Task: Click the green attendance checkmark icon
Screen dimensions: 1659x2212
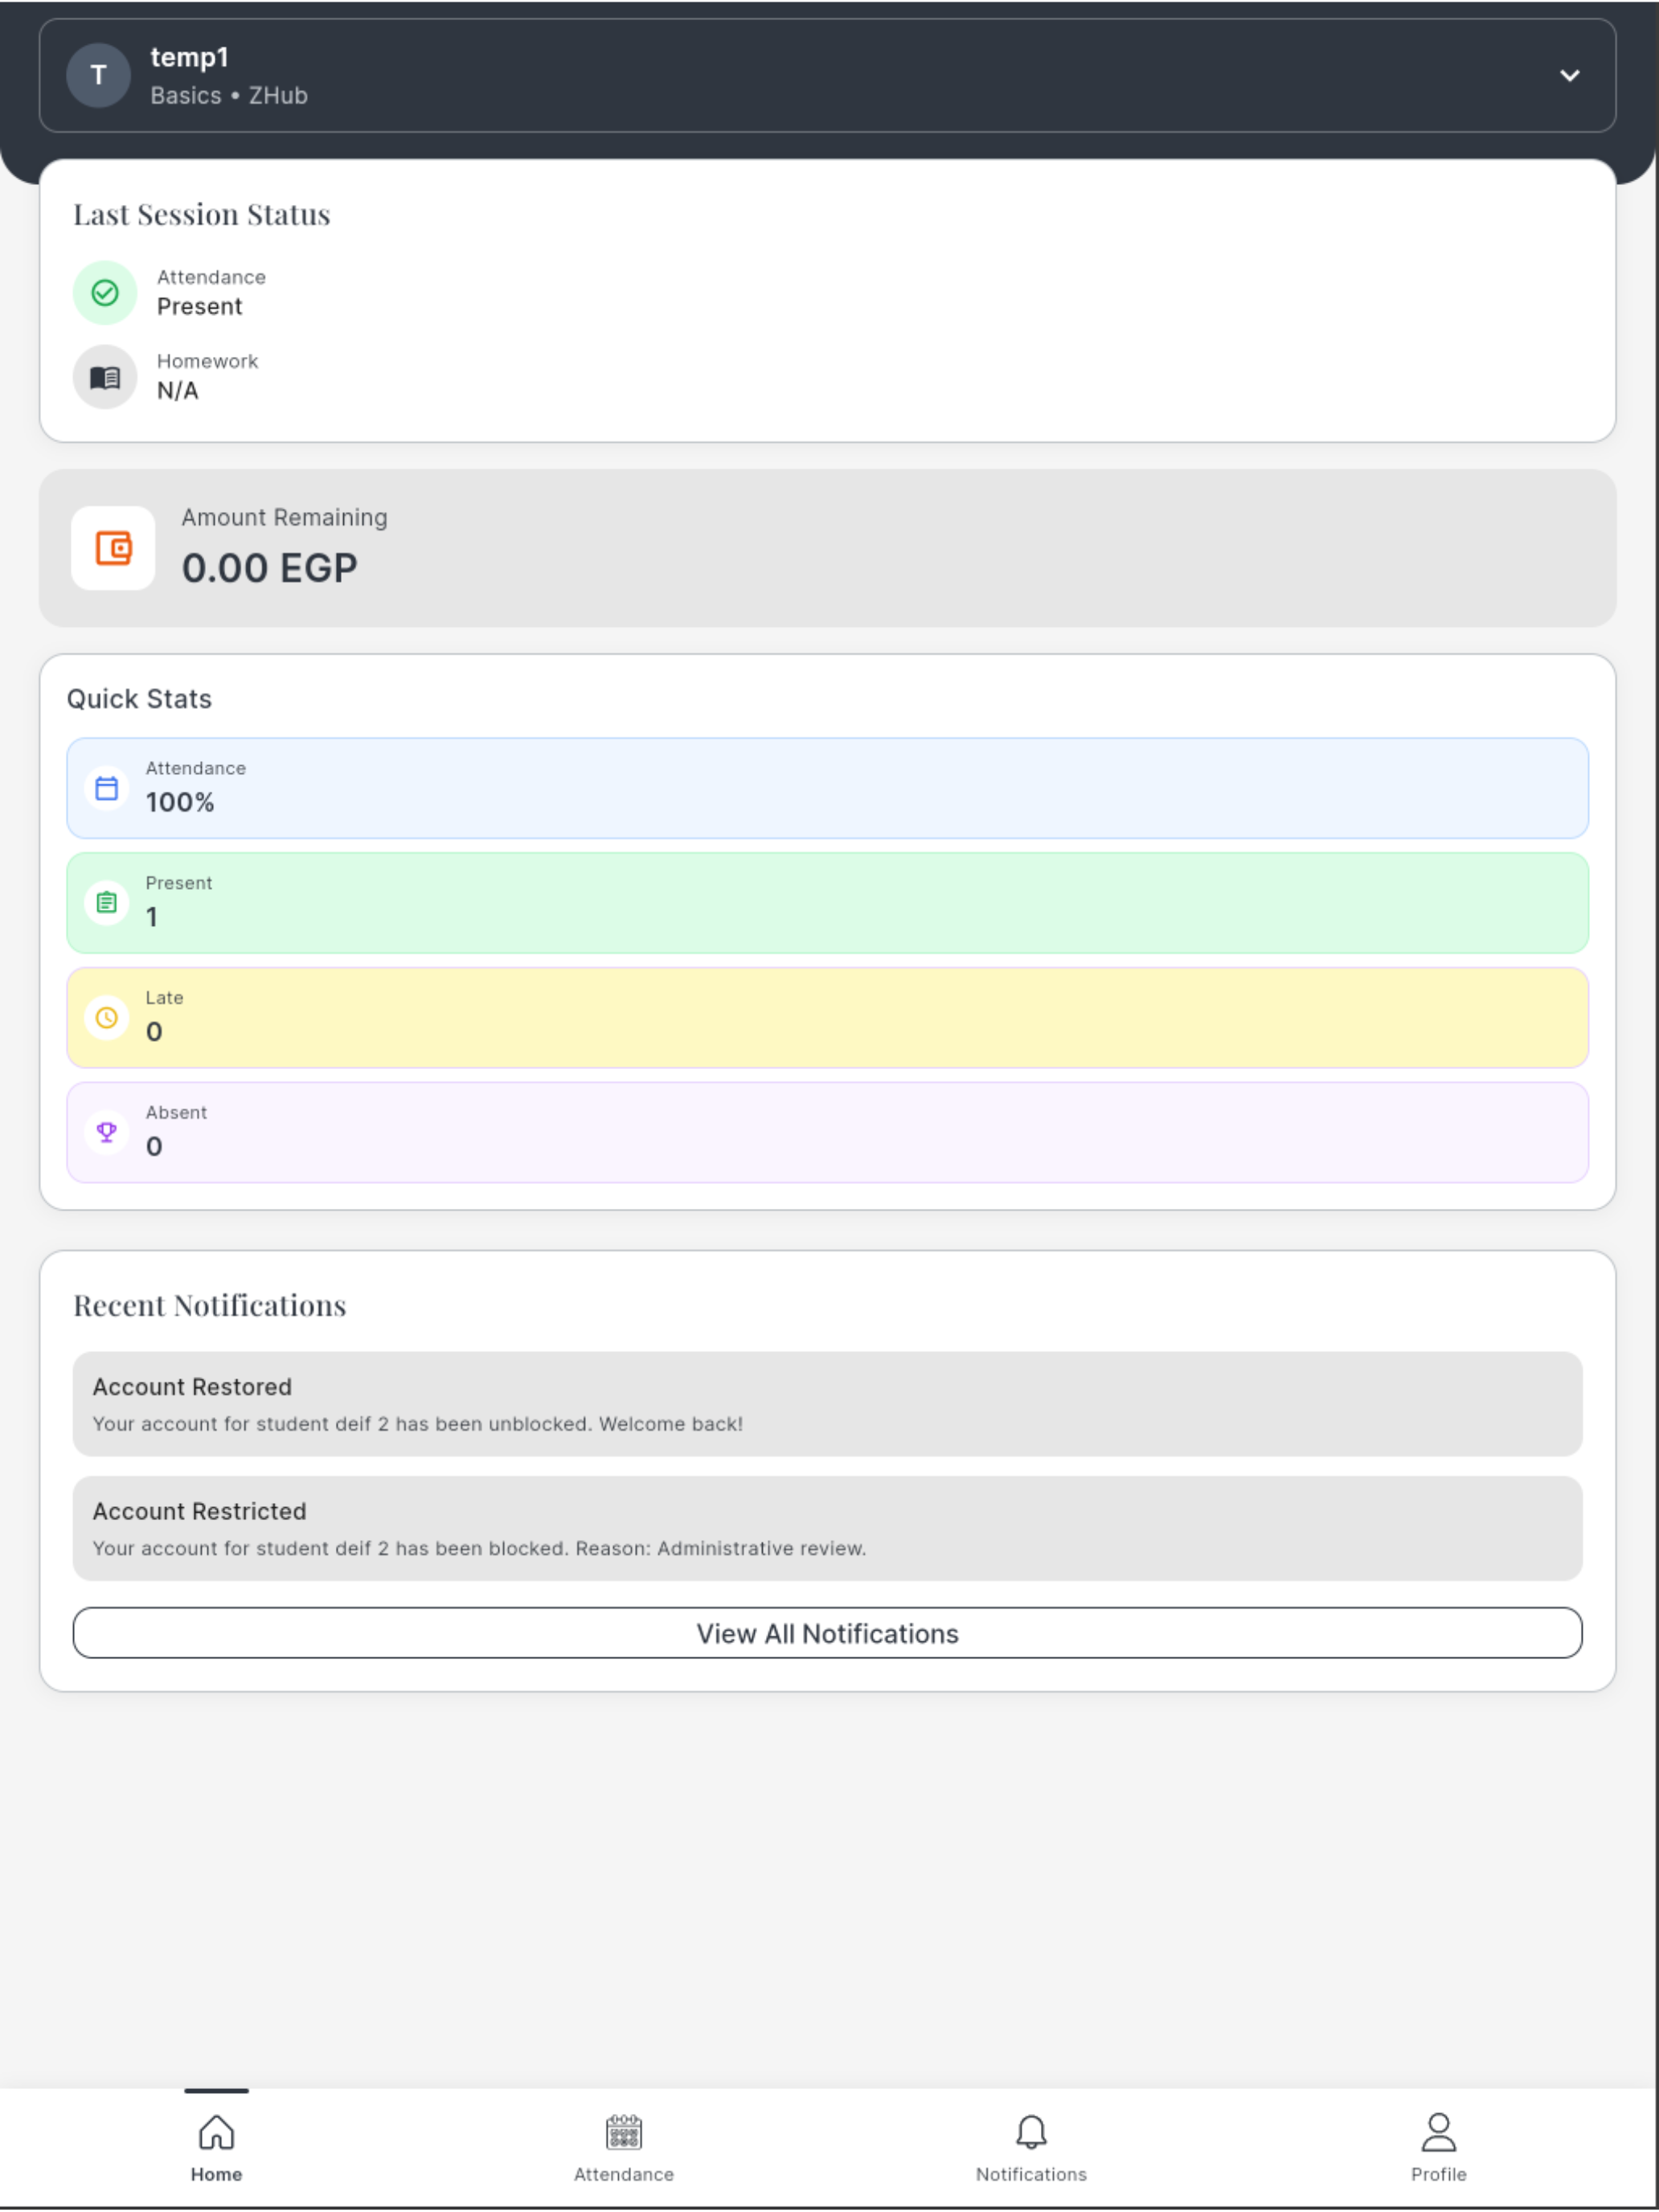Action: coord(105,293)
